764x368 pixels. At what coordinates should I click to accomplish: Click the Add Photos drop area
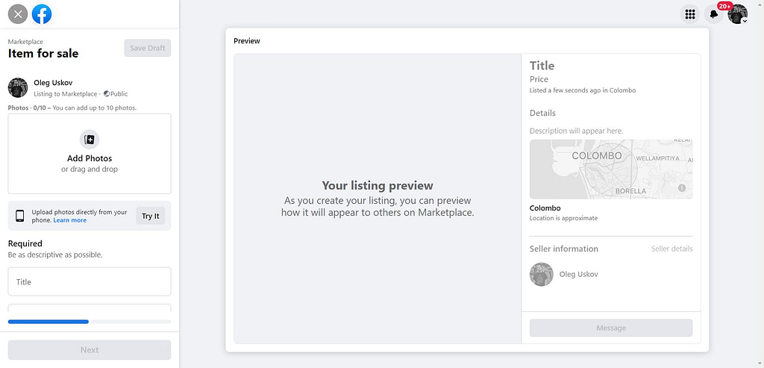[x=90, y=154]
